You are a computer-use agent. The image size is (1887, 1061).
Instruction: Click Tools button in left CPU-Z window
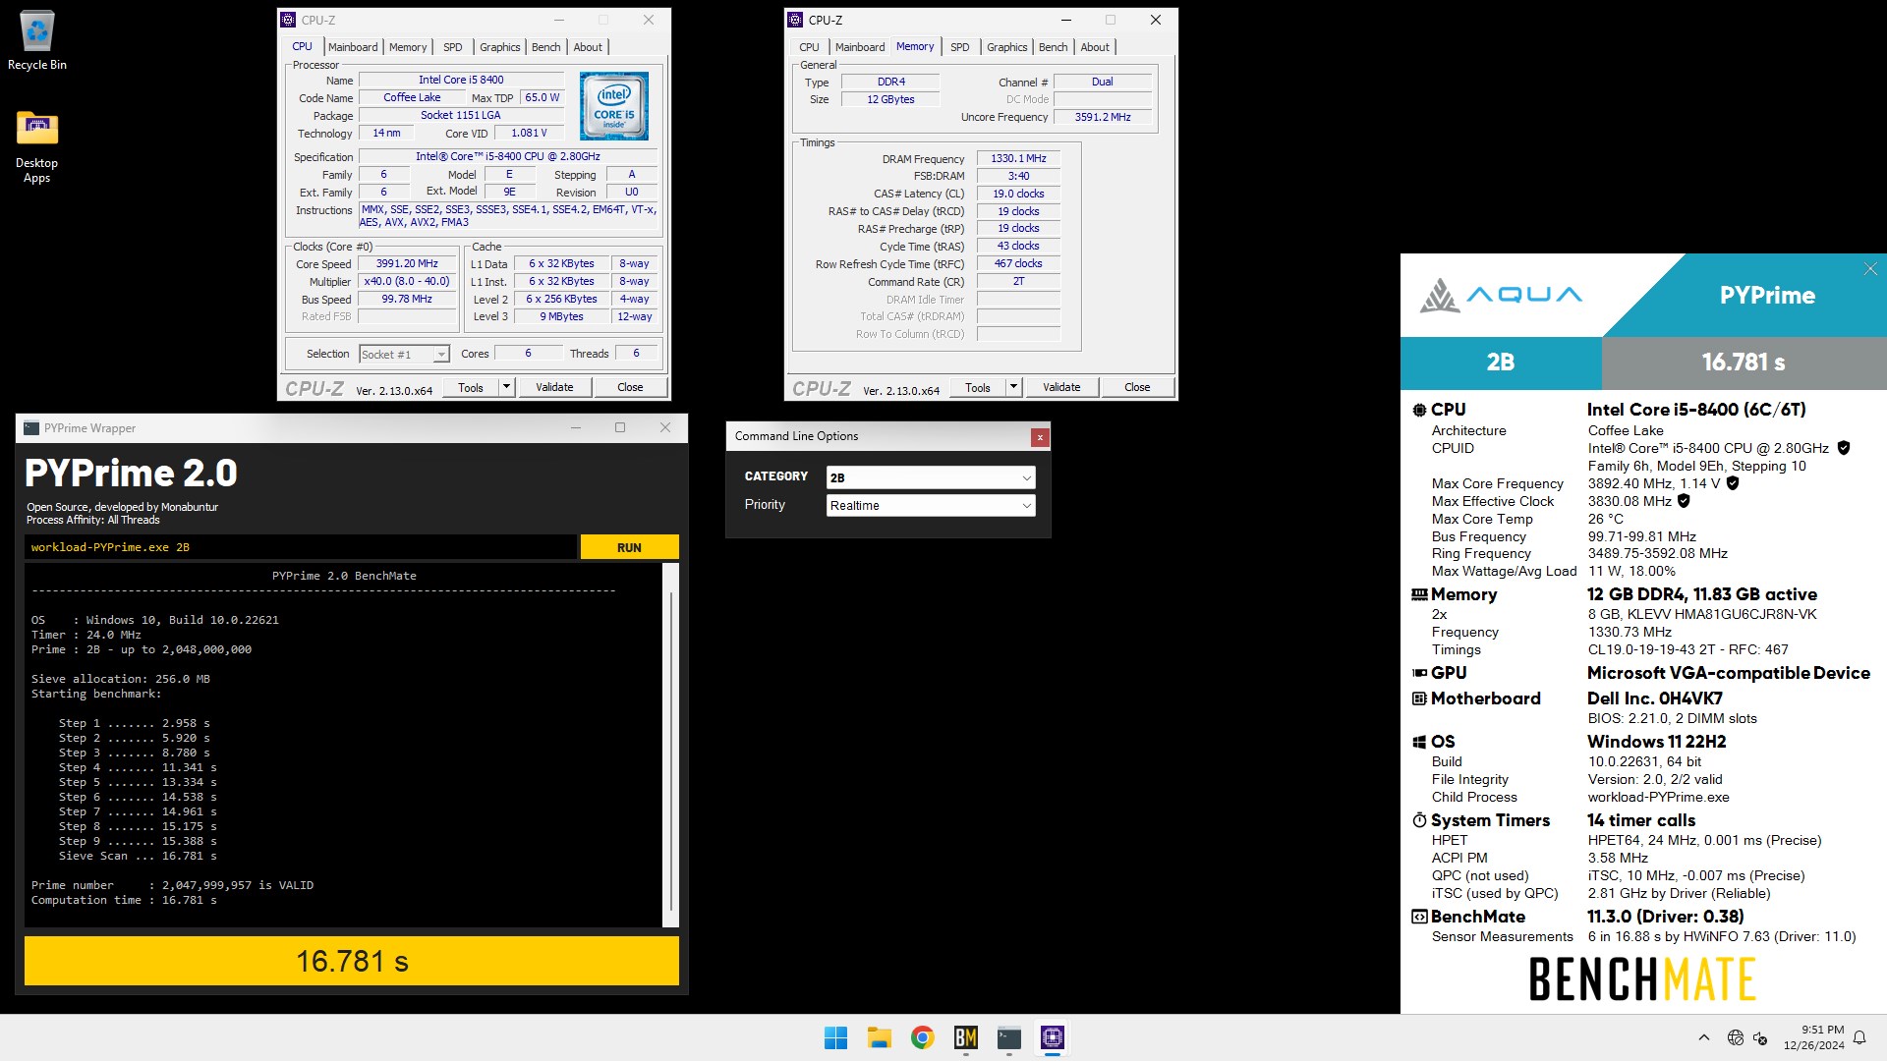click(x=471, y=387)
